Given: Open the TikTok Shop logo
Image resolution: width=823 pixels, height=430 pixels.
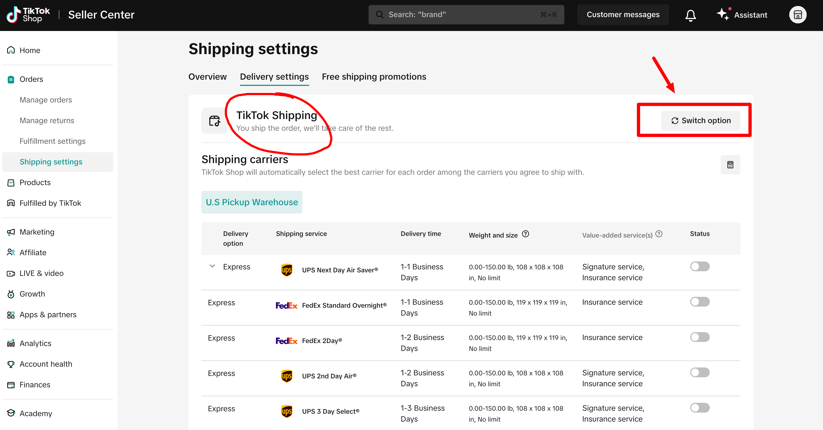Looking at the screenshot, I should pos(28,15).
